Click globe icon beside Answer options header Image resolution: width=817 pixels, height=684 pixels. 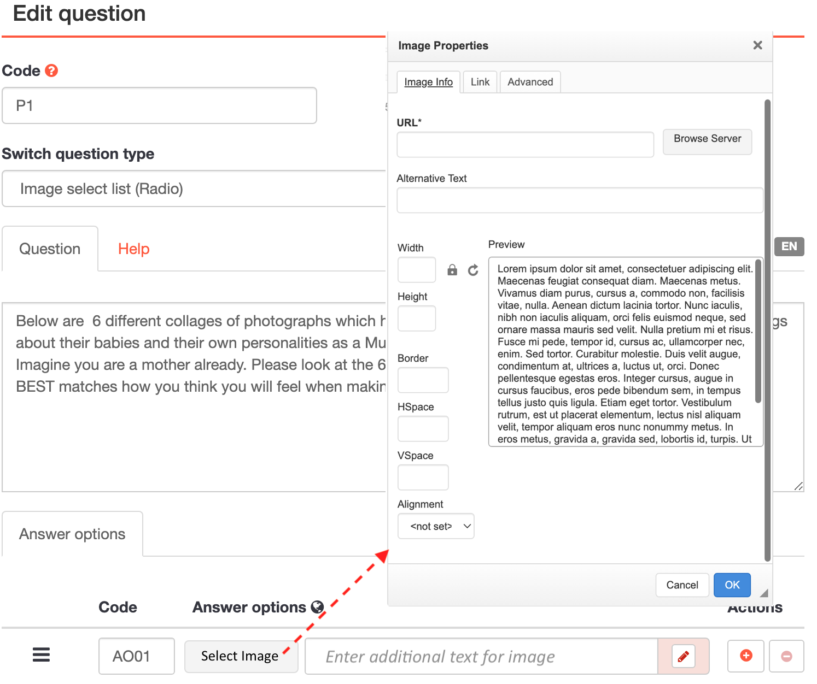coord(317,607)
